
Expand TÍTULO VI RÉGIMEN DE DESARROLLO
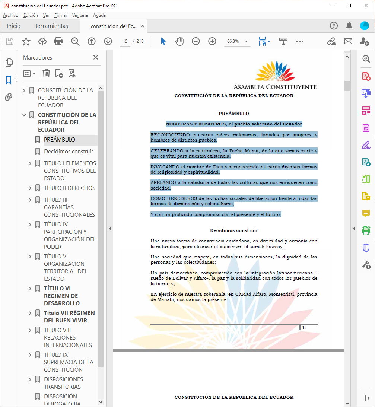point(30,289)
